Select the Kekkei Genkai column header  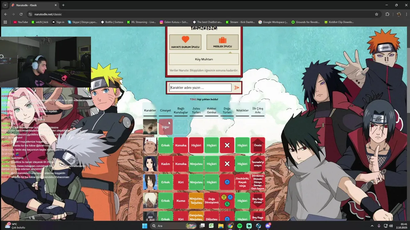click(x=211, y=111)
